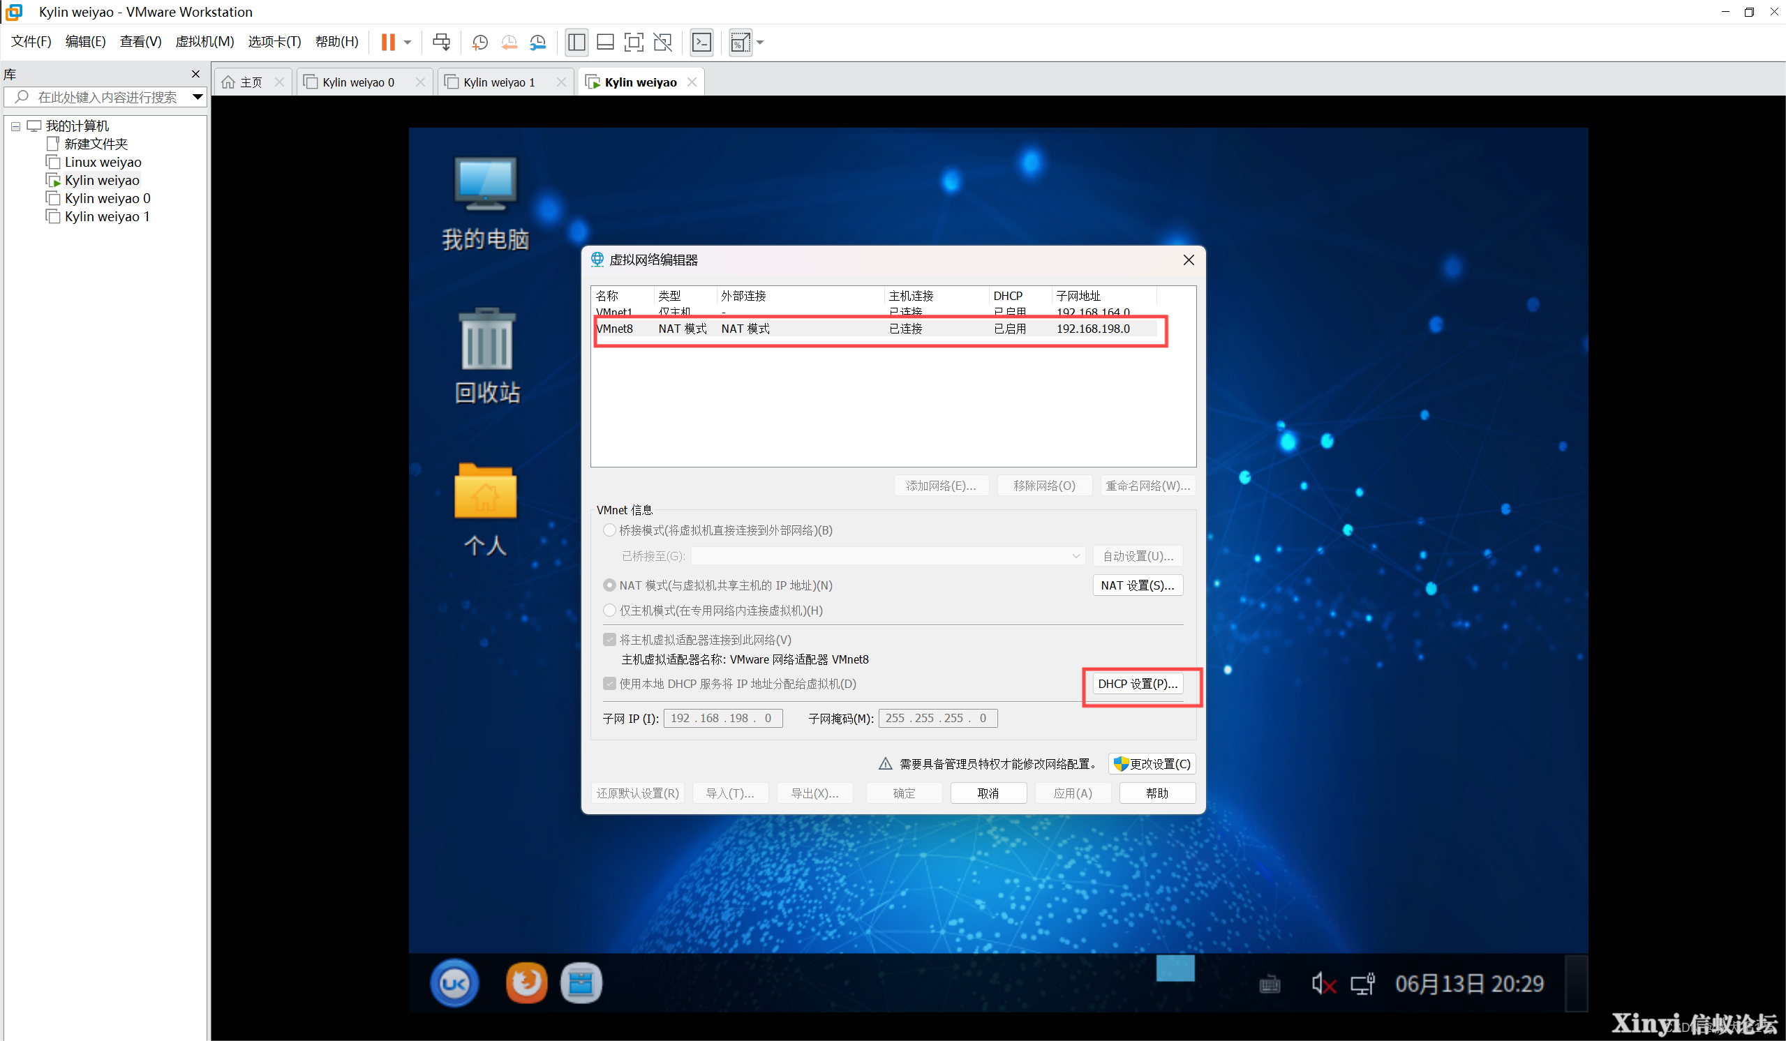The height and width of the screenshot is (1041, 1786).
Task: Select the NAT 模式 radio button
Action: [x=609, y=585]
